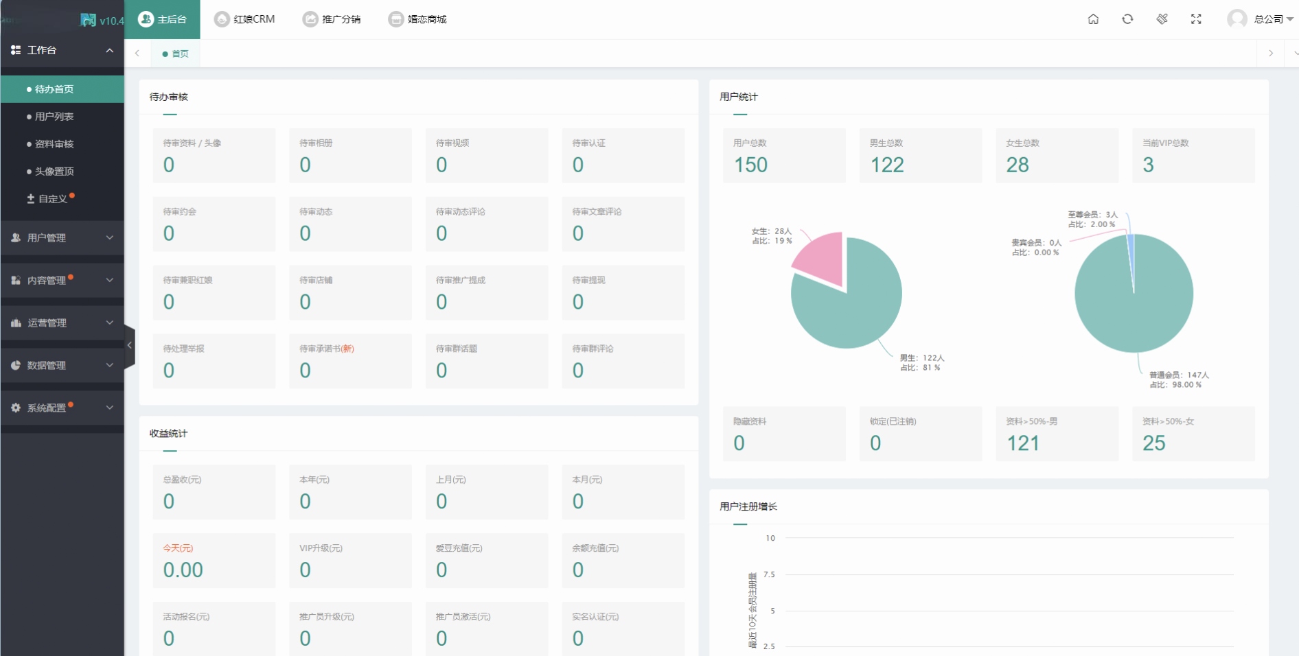
Task: Click the home icon in top toolbar
Action: [1093, 19]
